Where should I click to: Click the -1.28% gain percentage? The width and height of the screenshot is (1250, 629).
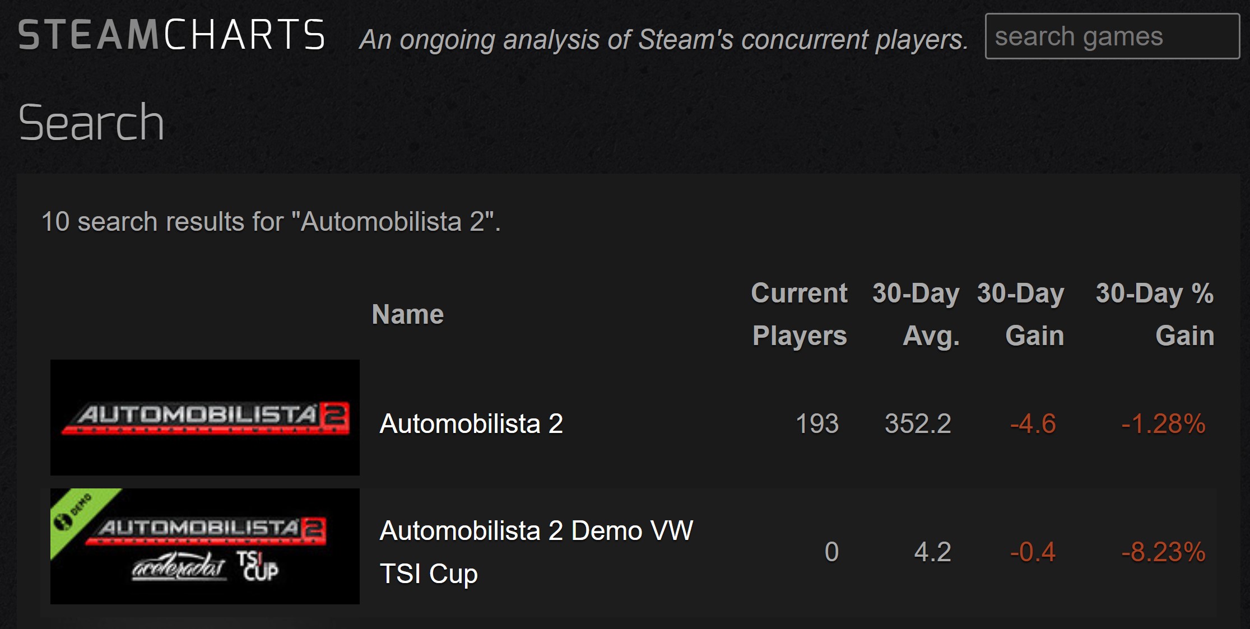tap(1163, 423)
